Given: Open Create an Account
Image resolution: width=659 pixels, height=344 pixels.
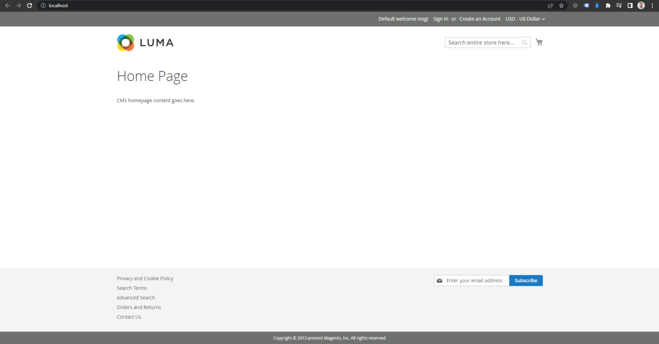Looking at the screenshot, I should 480,19.
